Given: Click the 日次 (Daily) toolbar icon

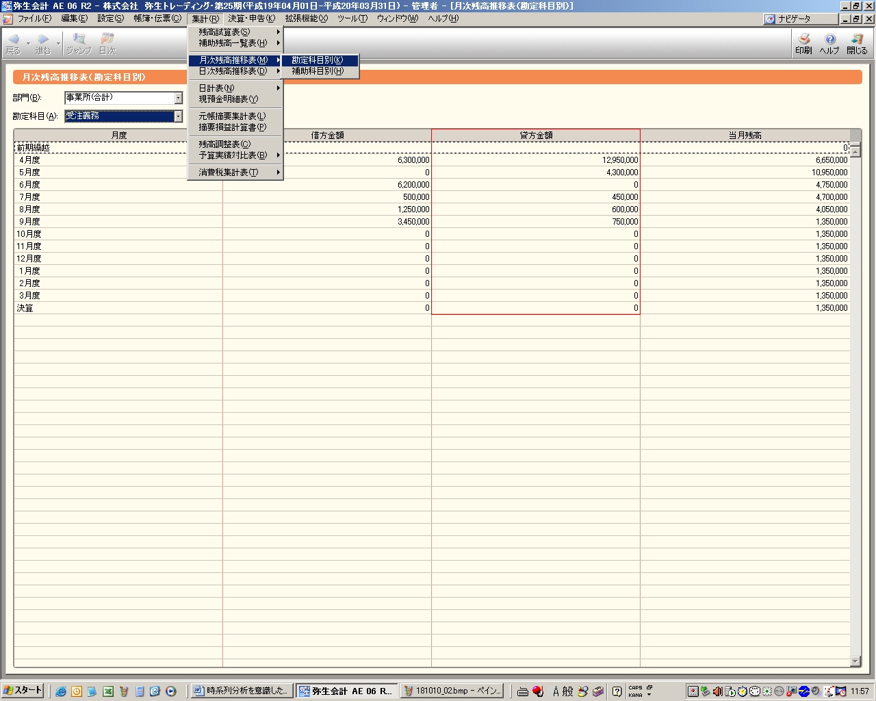Looking at the screenshot, I should pos(107,44).
